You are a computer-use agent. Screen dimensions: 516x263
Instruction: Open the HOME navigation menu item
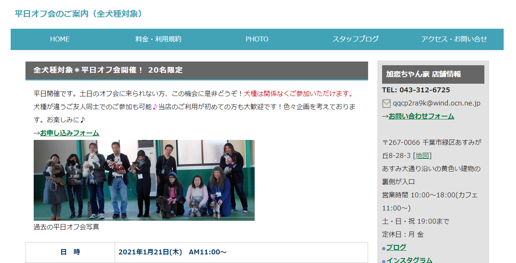60,39
